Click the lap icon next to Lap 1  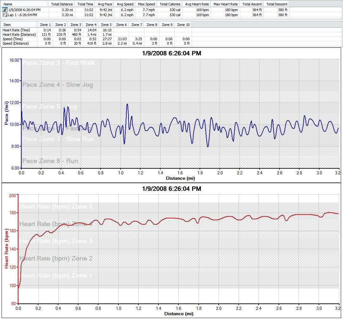click(x=5, y=15)
